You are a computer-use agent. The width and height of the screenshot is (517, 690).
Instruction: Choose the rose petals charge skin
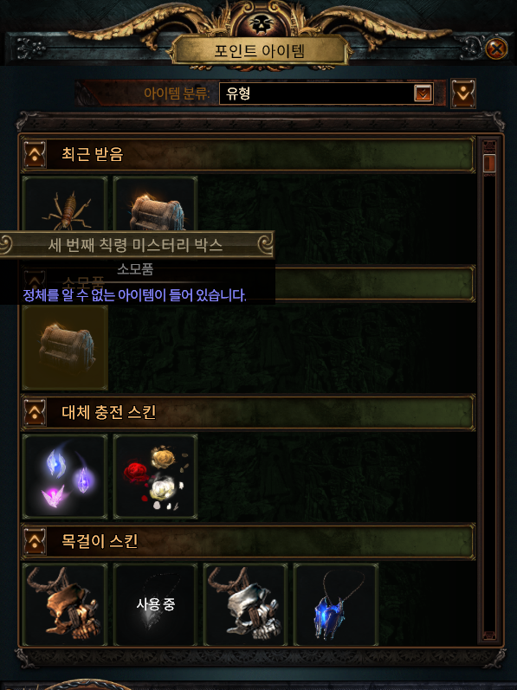coord(155,476)
